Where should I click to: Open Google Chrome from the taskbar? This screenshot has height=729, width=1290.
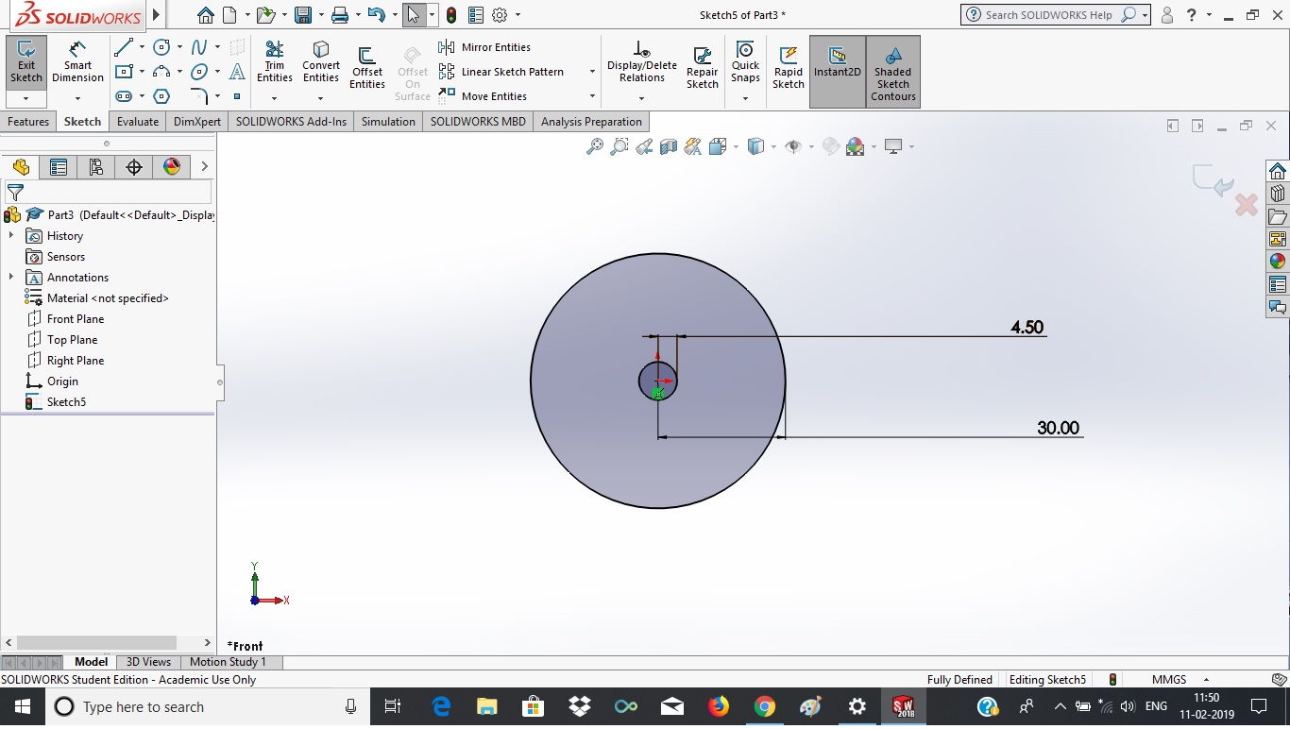[765, 706]
